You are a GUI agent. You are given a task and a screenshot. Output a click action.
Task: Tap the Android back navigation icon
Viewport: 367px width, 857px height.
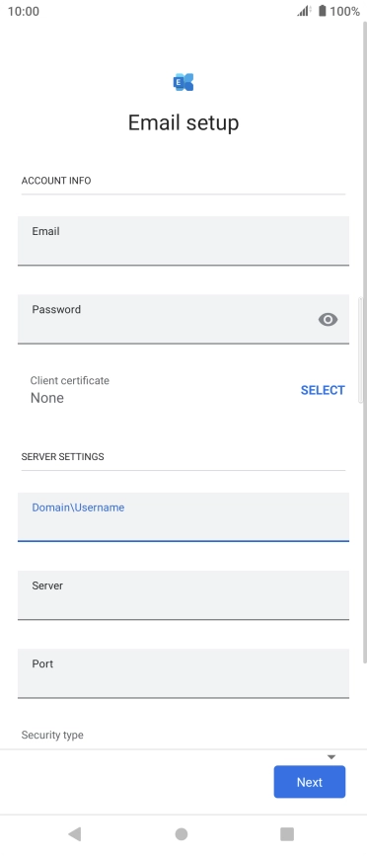(x=75, y=833)
